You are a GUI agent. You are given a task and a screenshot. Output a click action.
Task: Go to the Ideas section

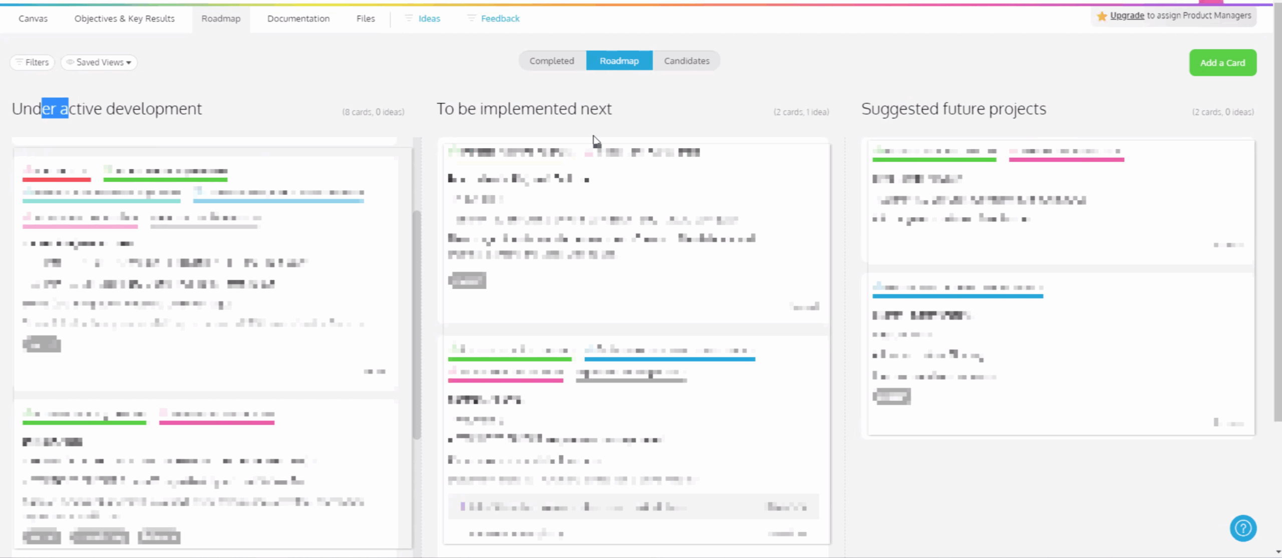point(429,19)
